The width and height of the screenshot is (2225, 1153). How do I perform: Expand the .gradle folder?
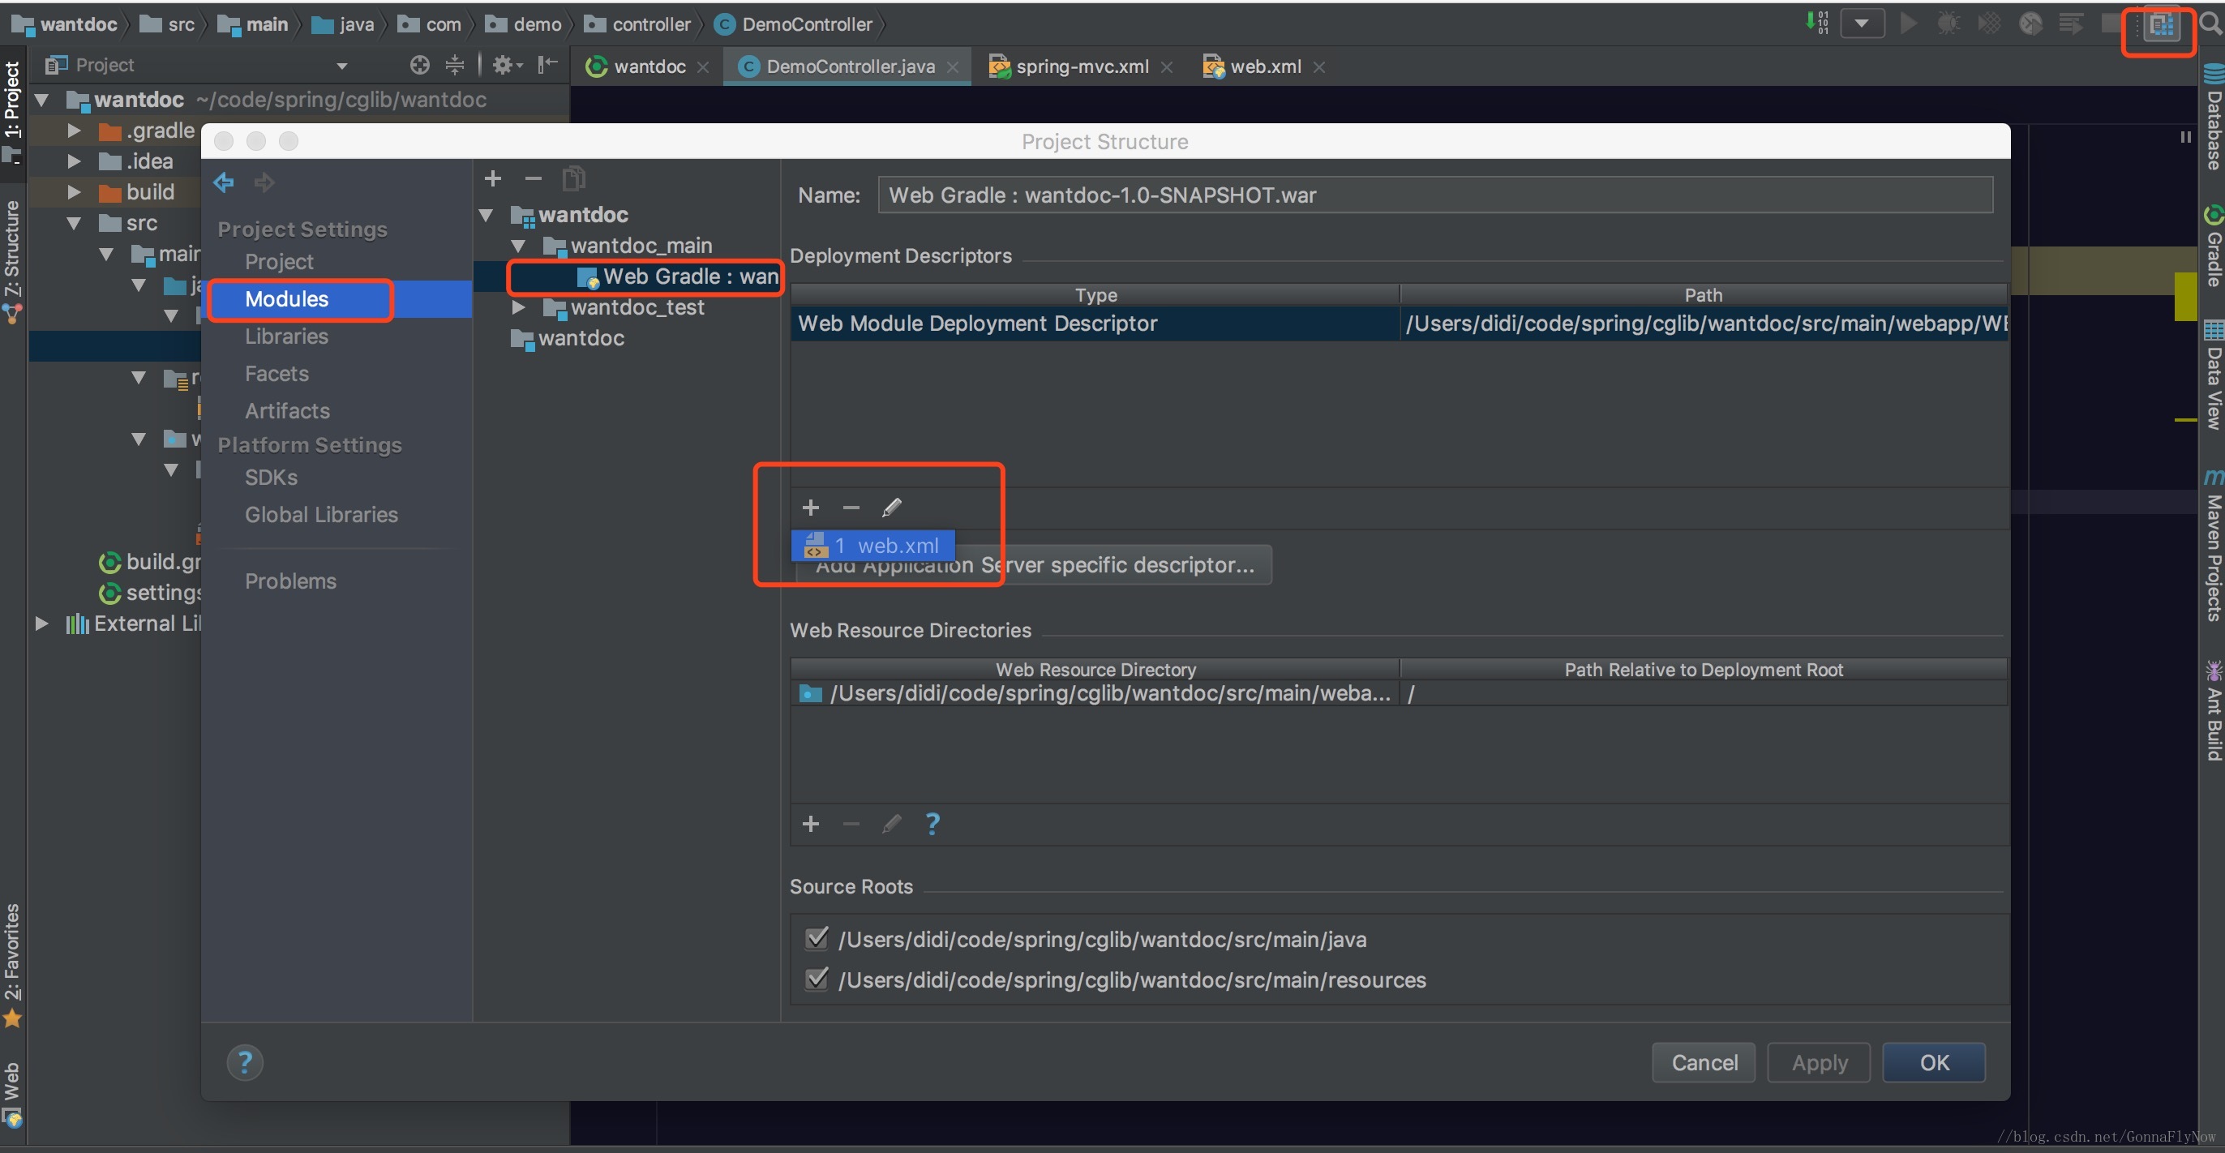tap(74, 131)
